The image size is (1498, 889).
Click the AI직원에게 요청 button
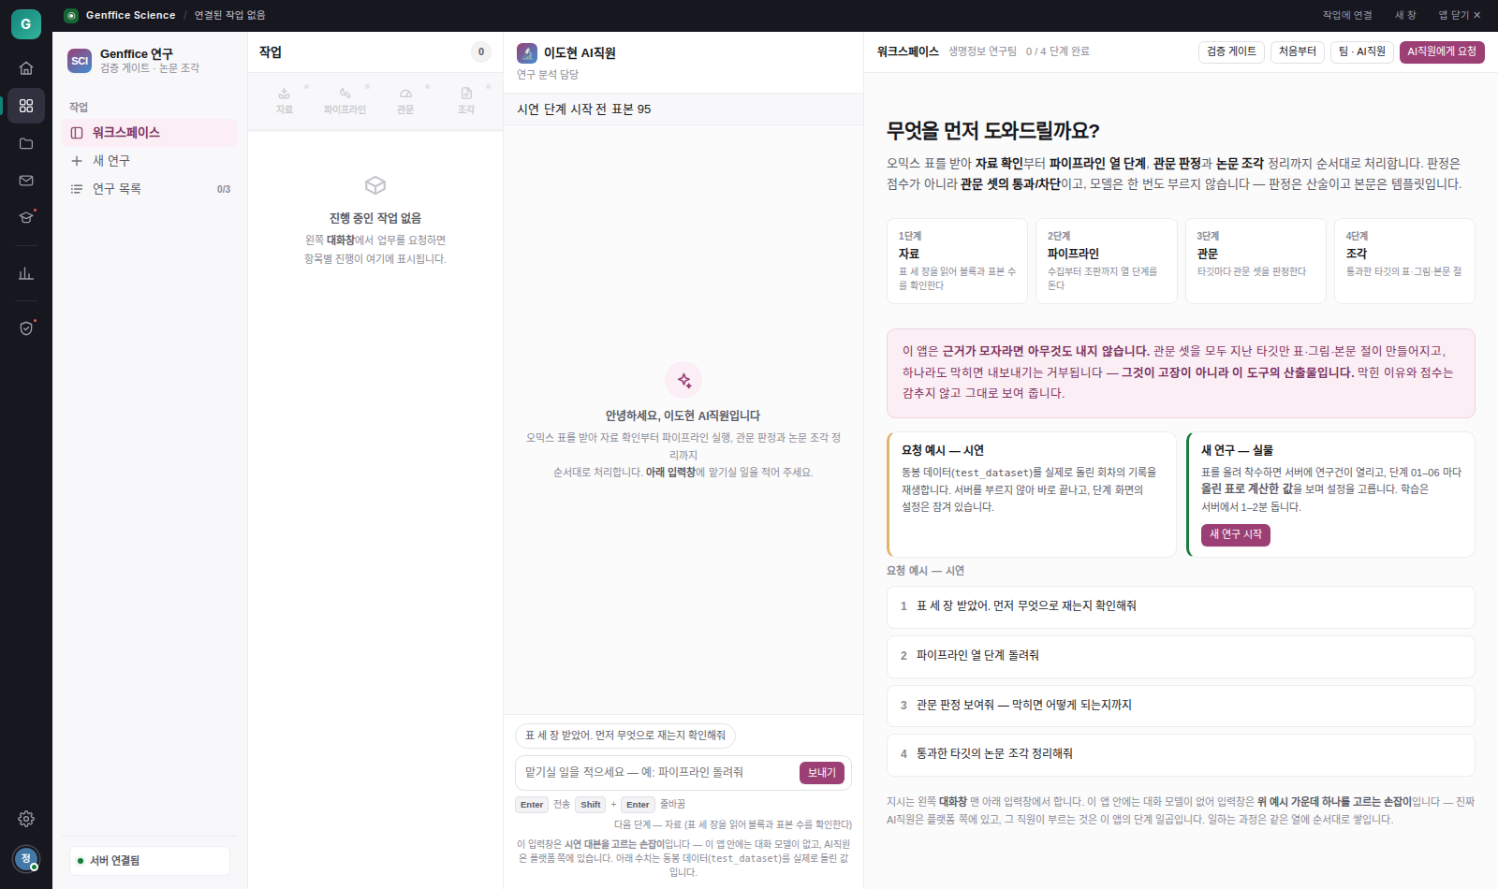pos(1442,51)
